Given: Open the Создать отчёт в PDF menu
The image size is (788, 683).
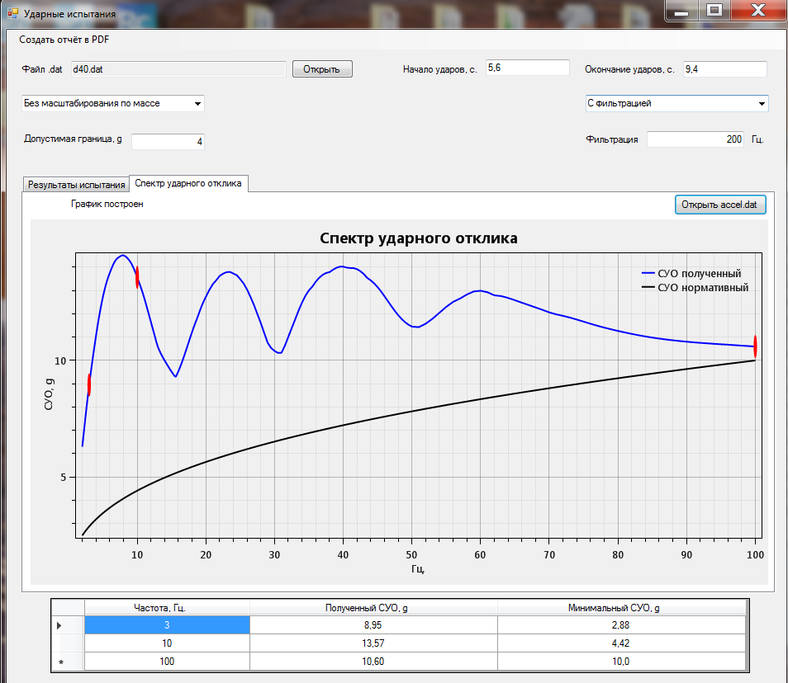Looking at the screenshot, I should pos(64,40).
